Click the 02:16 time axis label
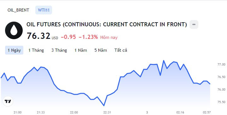 (180, 112)
